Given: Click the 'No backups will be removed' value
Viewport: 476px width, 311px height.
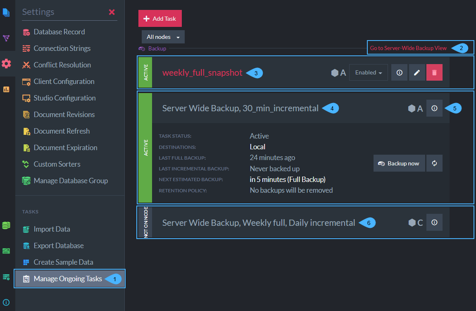Looking at the screenshot, I should 291,190.
